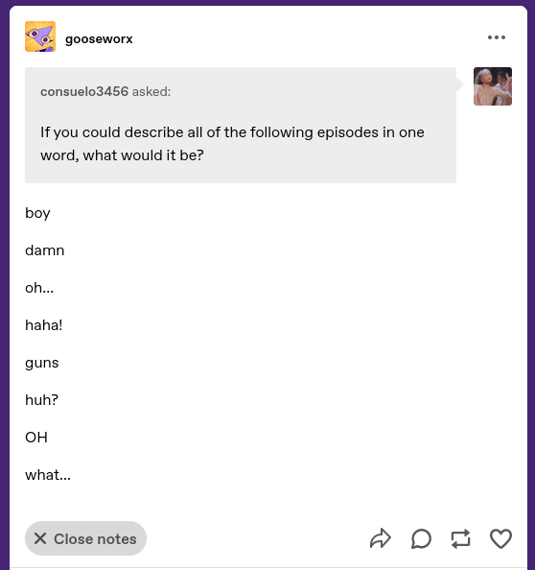Screen dimensions: 535x570
Task: Click the ask question text box
Action: [241, 125]
